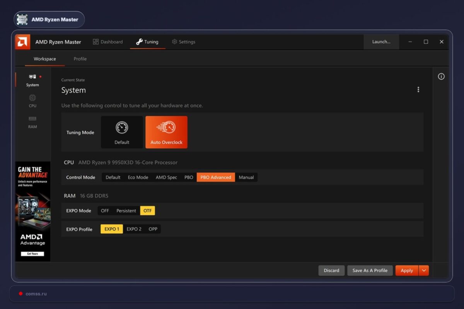Click the 16 GB DDR5 label
This screenshot has width=464, height=309.
[x=94, y=196]
